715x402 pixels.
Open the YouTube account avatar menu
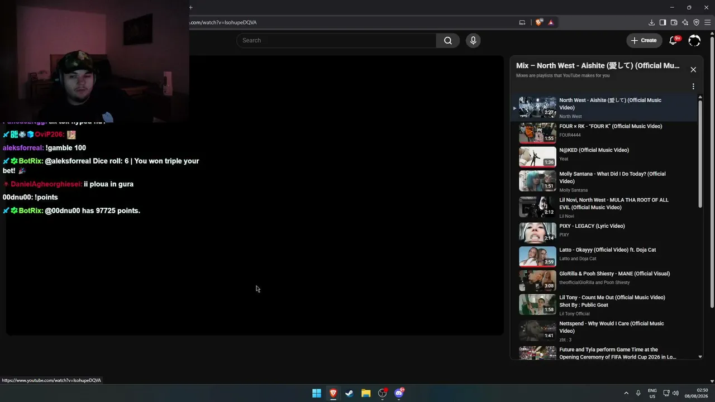(x=694, y=40)
